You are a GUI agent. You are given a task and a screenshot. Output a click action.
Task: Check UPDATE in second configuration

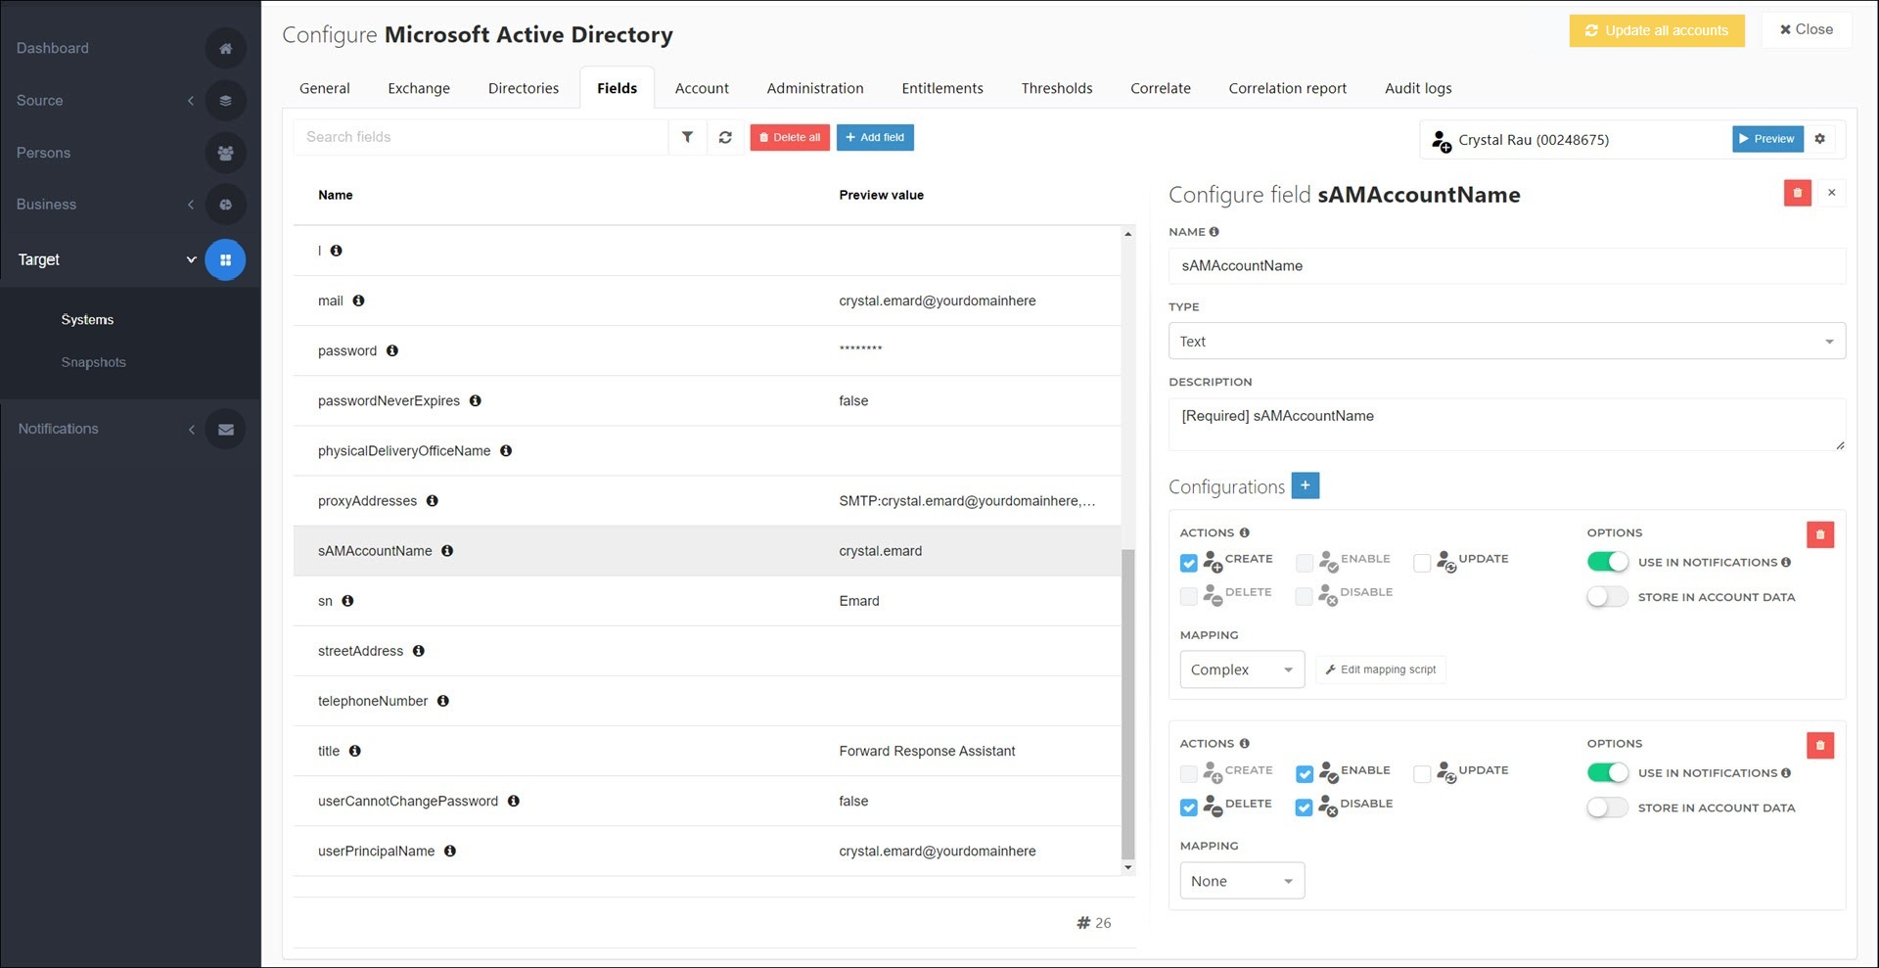tap(1421, 774)
